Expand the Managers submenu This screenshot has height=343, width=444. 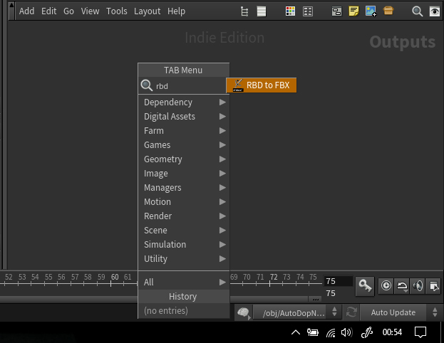184,187
